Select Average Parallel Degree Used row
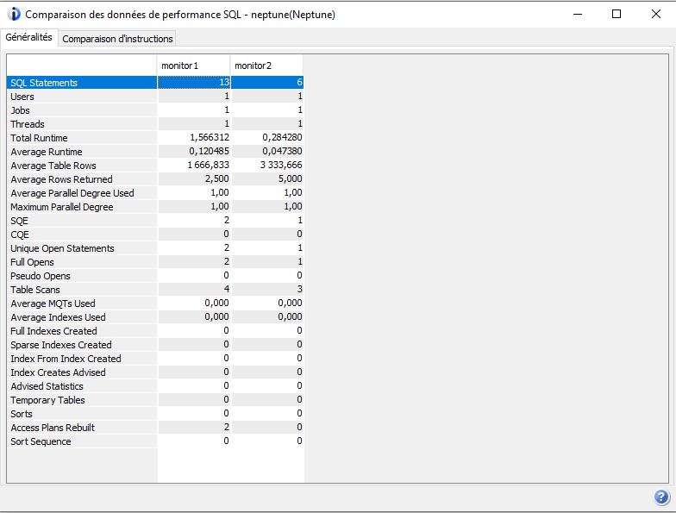Viewport: 676px width, 513px height. [x=82, y=193]
